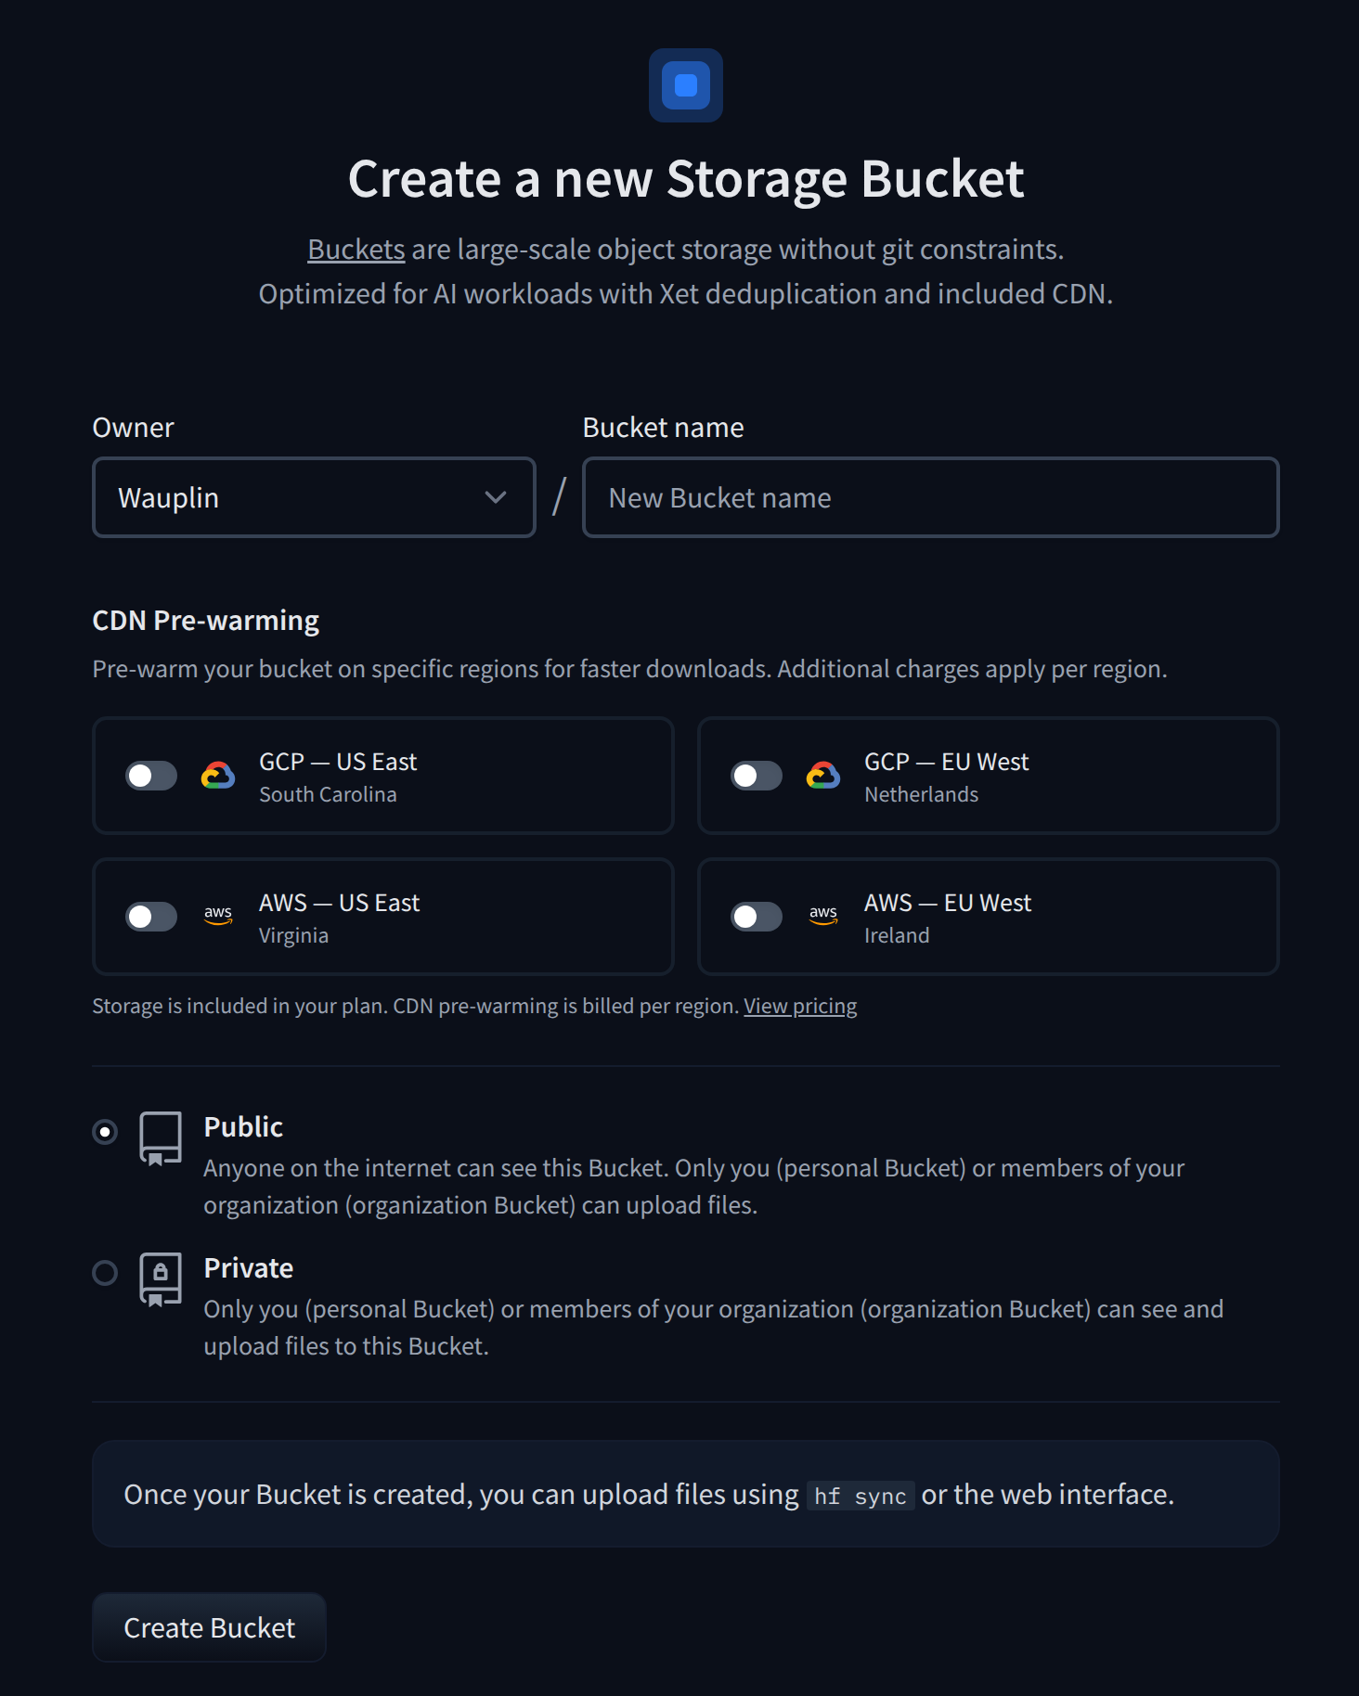The image size is (1359, 1696).
Task: Open the Owner dropdown showing Wauplin
Action: click(297, 497)
